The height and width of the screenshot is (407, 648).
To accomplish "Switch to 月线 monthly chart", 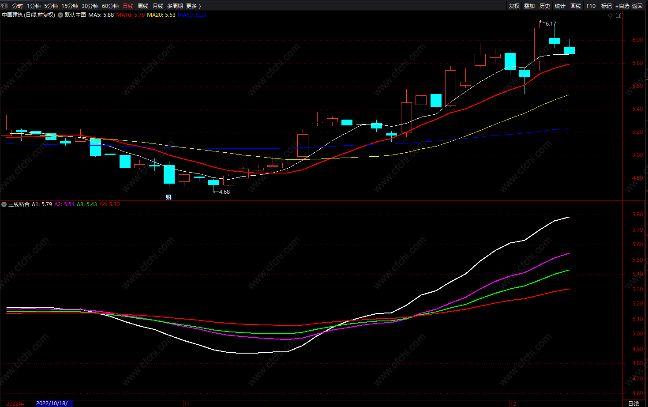I will pyautogui.click(x=158, y=6).
